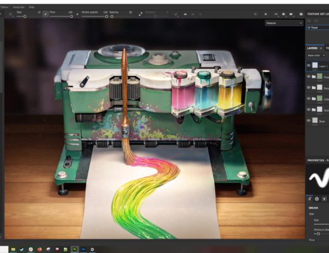
Task: Expand the fourth folder group in Layers
Action: click(314, 109)
